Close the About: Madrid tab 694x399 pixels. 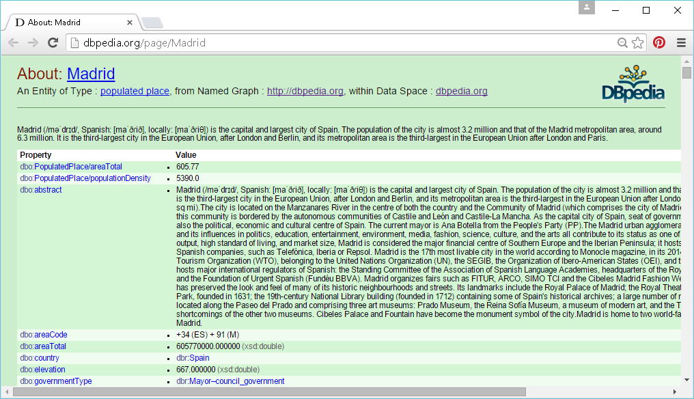130,23
